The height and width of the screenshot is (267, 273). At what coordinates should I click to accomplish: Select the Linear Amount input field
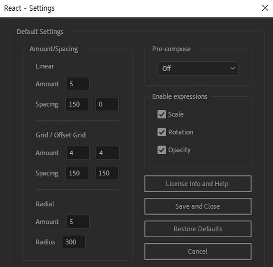coord(78,84)
